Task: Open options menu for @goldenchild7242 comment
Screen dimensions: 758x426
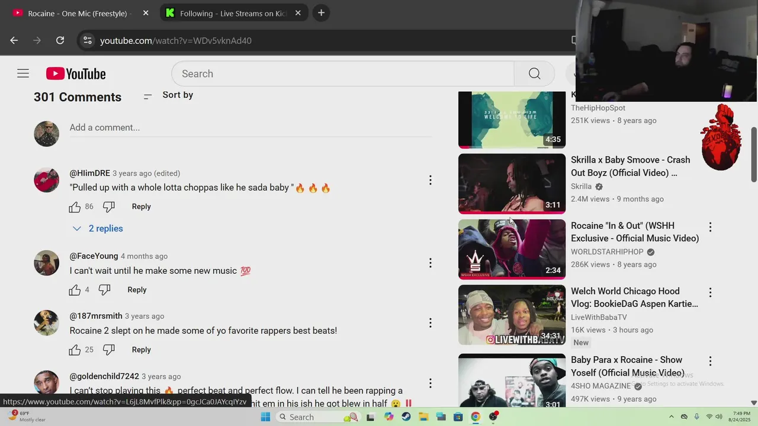Action: [431, 383]
